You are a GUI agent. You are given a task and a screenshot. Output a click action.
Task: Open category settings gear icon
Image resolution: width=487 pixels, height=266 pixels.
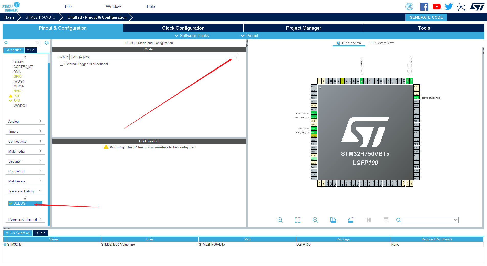tap(47, 43)
